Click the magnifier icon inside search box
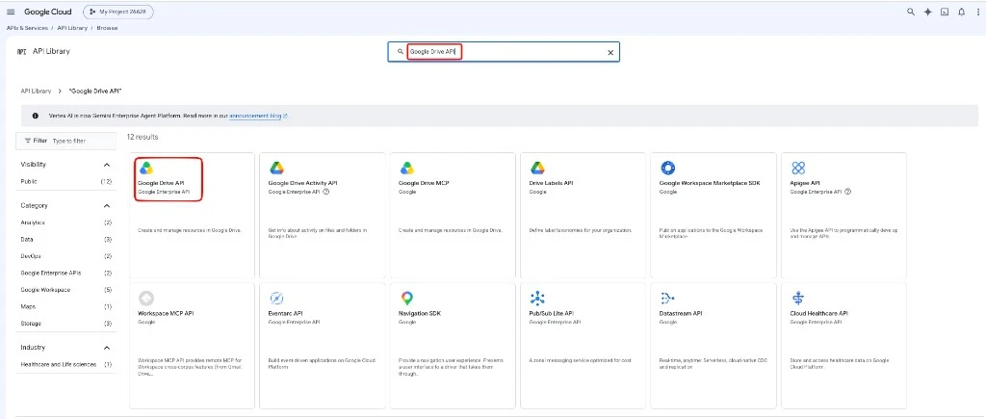 coord(400,52)
